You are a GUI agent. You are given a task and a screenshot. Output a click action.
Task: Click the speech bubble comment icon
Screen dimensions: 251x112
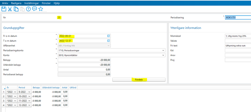click(x=35, y=9)
